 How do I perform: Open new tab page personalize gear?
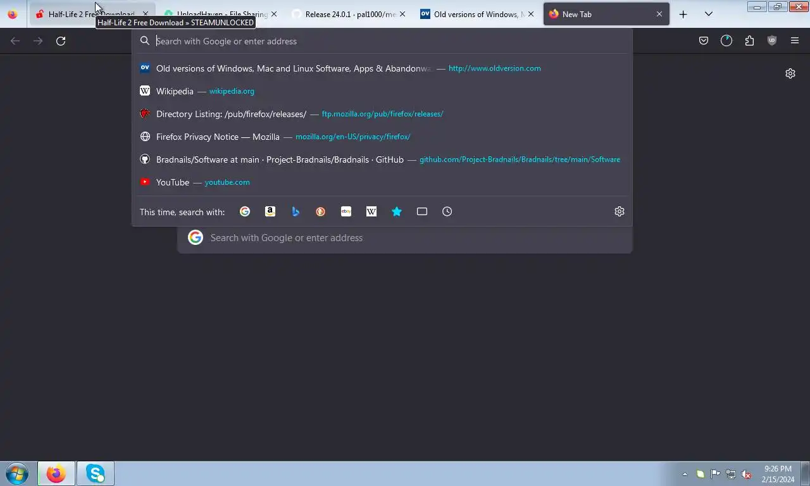tap(790, 73)
